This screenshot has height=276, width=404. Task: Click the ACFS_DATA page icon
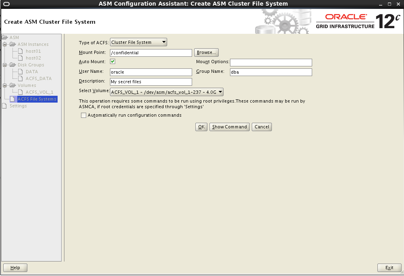[21, 78]
